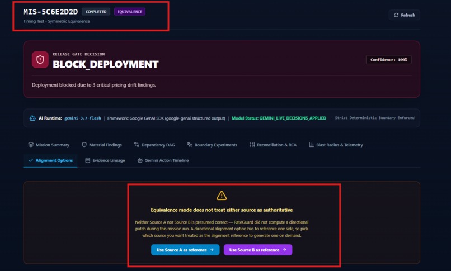The image size is (451, 271).
Task: Click the GEMINI_LIVE_DECISIONS_APPLIED model status text
Action: [x=279, y=118]
